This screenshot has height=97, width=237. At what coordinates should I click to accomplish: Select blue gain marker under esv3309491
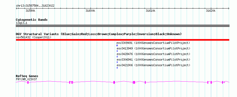point(117,45)
